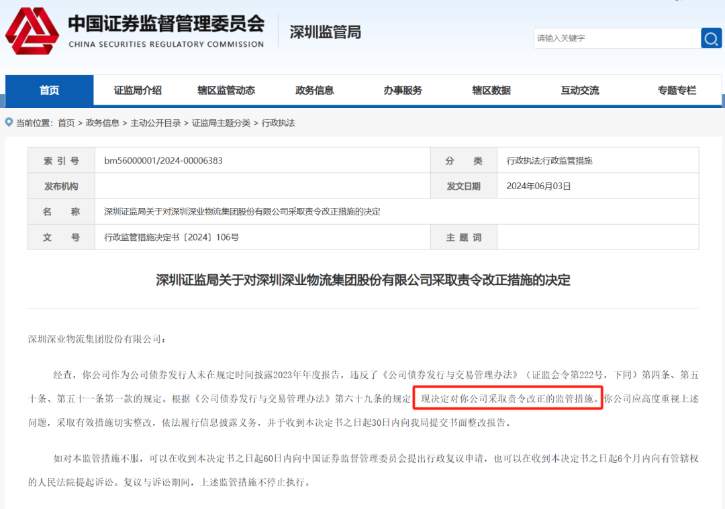725x509 pixels.
Task: Click category value 行政执法;行政监管措施
Action: (549, 161)
